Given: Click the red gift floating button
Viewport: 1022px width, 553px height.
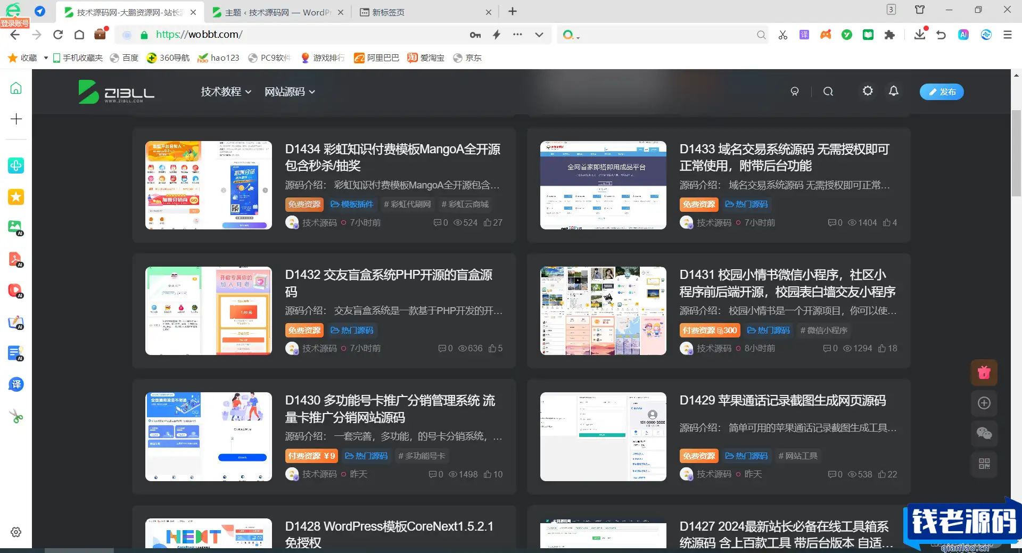Looking at the screenshot, I should click(984, 373).
